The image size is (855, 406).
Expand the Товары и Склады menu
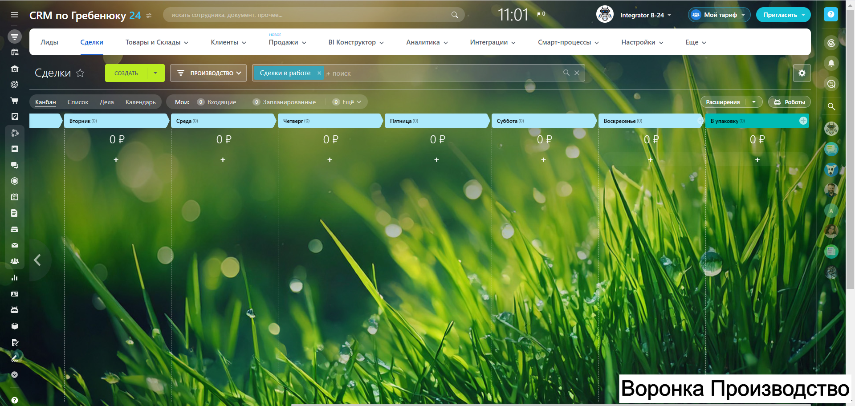point(157,42)
